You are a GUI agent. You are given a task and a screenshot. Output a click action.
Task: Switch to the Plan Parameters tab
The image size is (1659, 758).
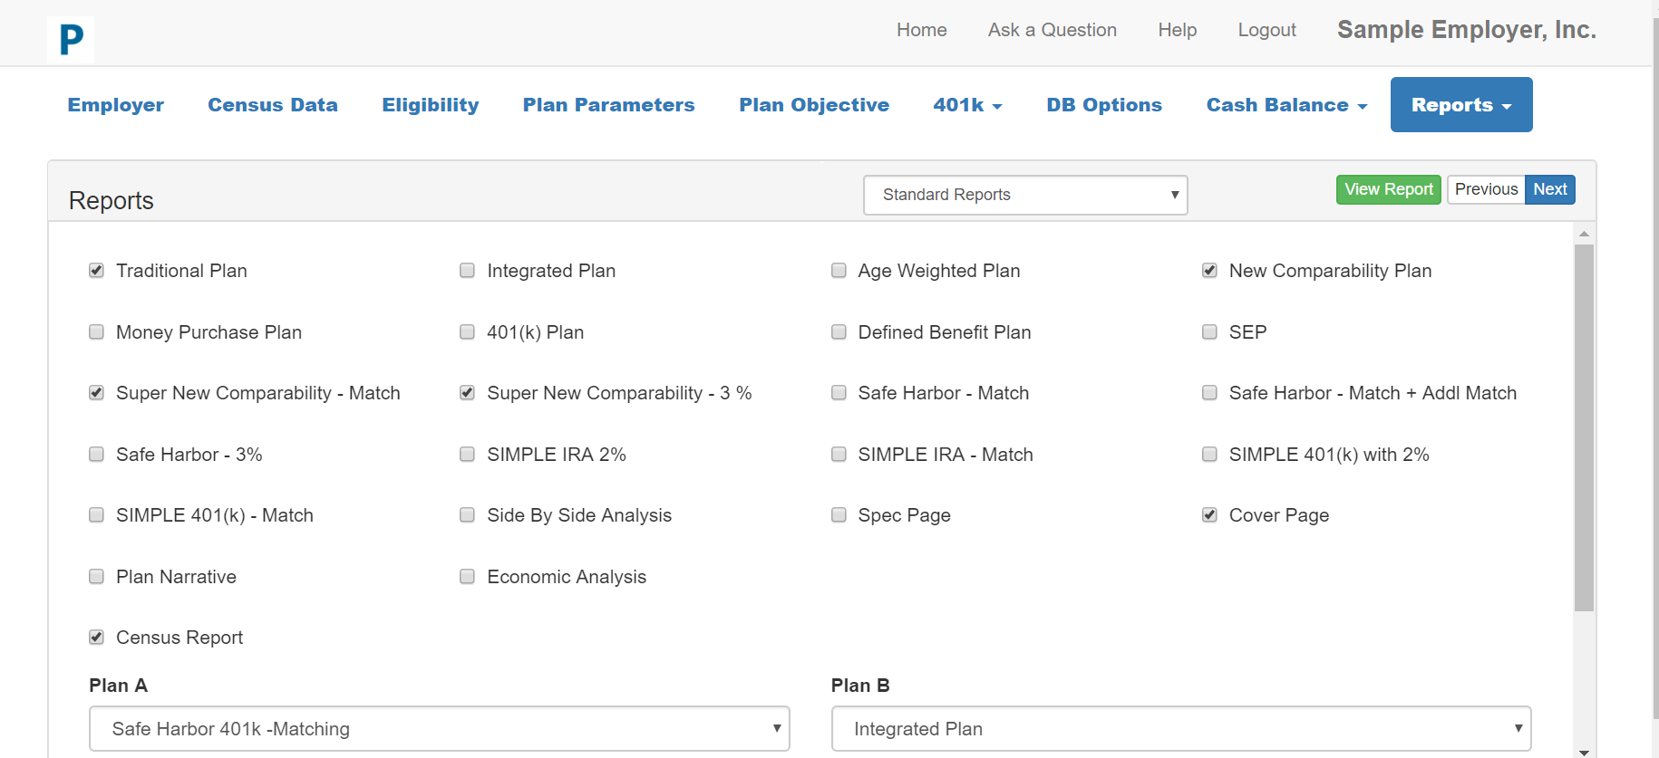[608, 105]
